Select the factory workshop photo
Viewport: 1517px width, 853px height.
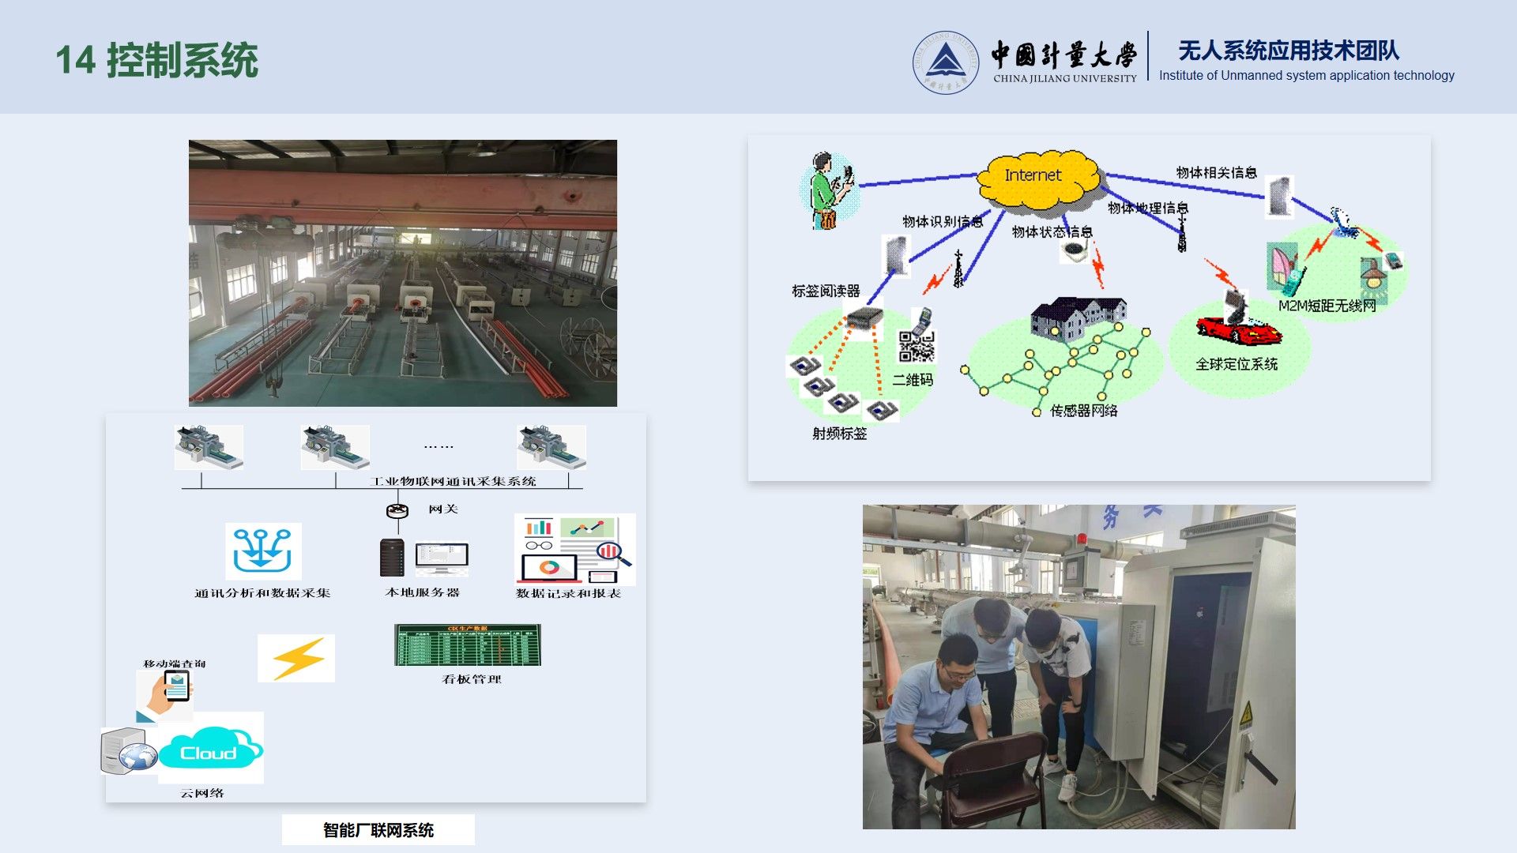(x=402, y=273)
